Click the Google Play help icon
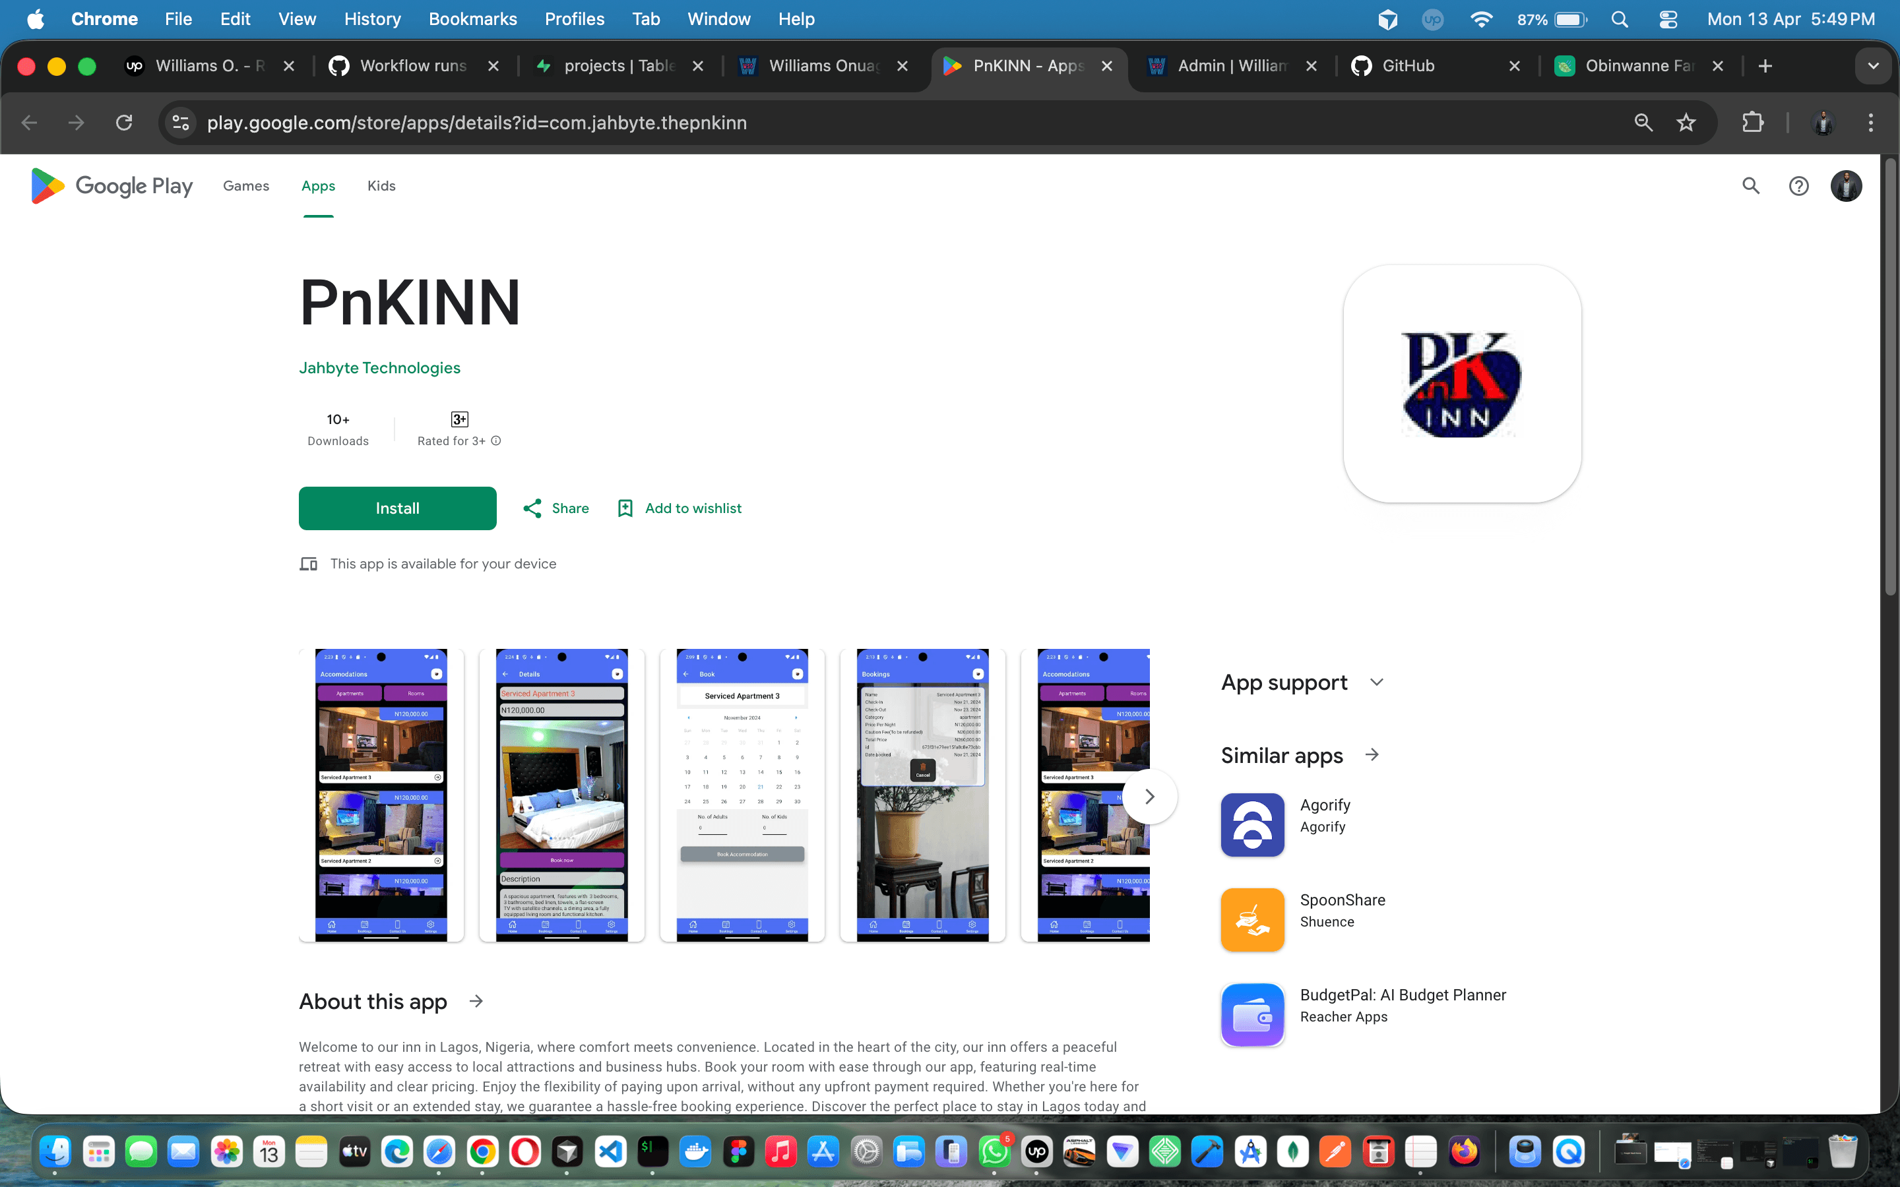 (x=1798, y=185)
